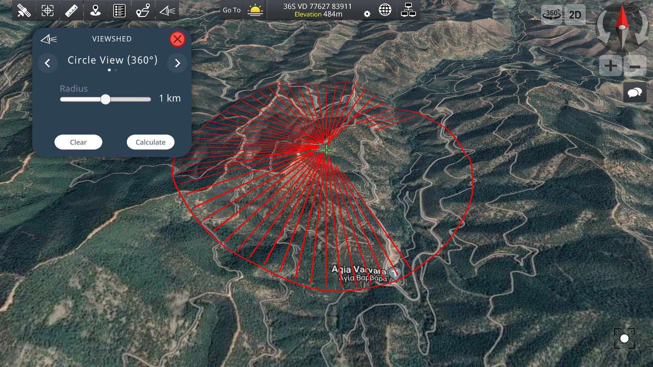
Task: Open coordinate settings gear icon
Action: point(367,14)
